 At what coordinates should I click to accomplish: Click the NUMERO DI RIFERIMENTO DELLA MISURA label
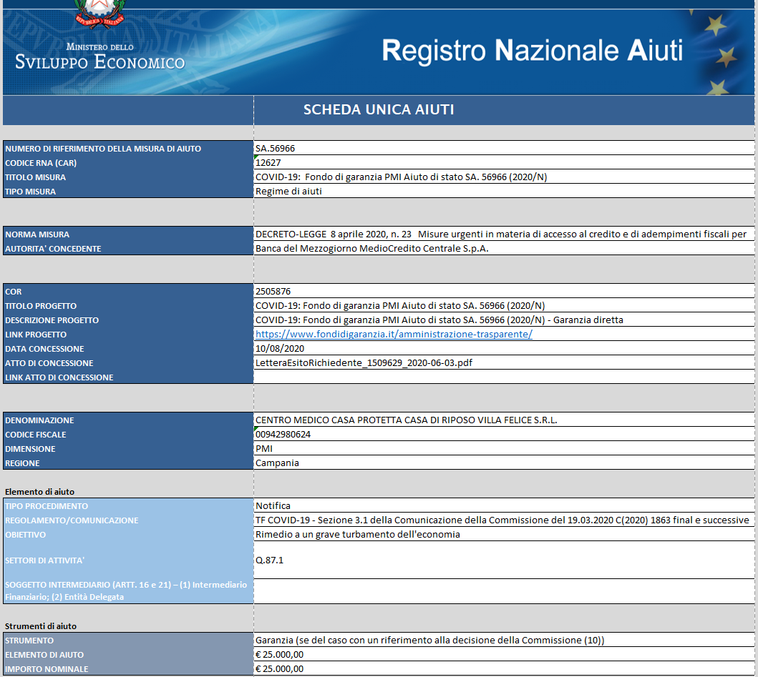click(128, 149)
